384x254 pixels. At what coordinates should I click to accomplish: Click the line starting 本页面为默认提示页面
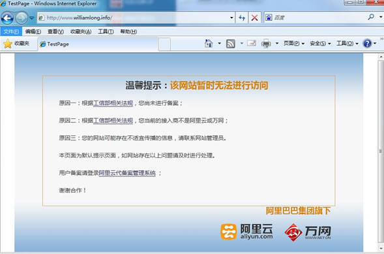(137, 155)
